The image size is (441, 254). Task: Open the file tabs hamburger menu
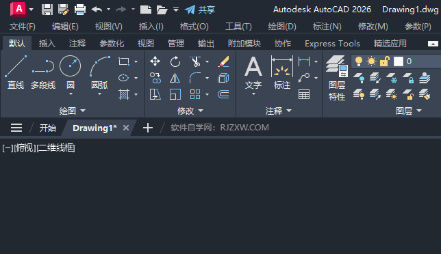(16, 128)
